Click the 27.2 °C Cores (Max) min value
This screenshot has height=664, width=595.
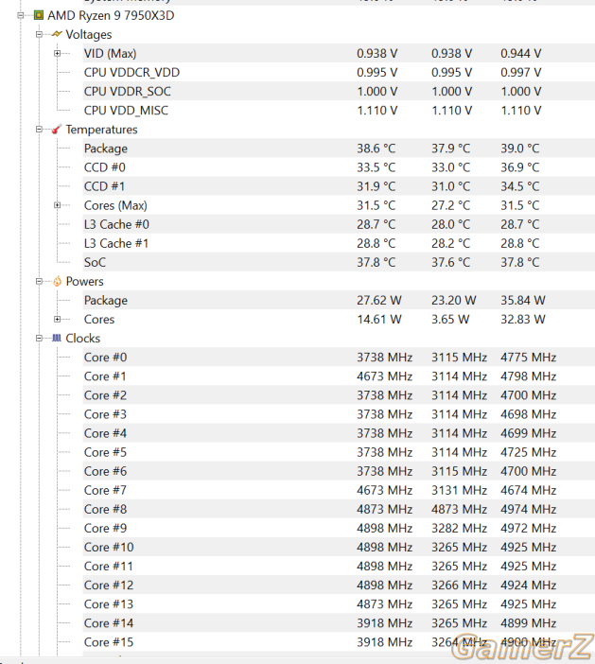coord(450,205)
